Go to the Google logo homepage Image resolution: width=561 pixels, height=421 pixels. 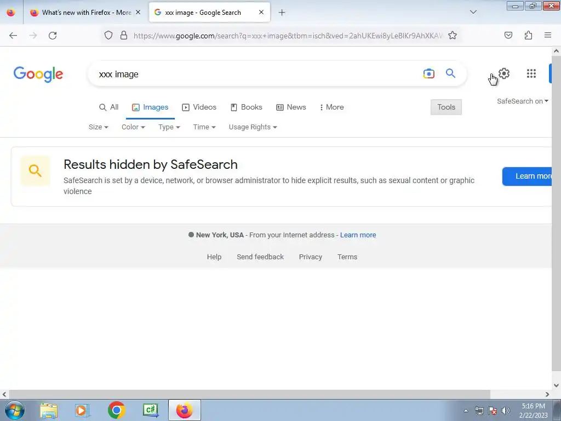(x=38, y=74)
